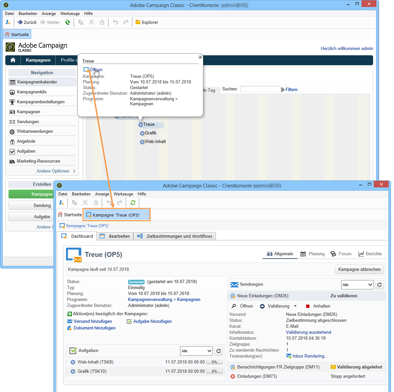Open the Kampagnenverwaltung > Kampagnen program link
This screenshot has width=394, height=392.
(164, 299)
